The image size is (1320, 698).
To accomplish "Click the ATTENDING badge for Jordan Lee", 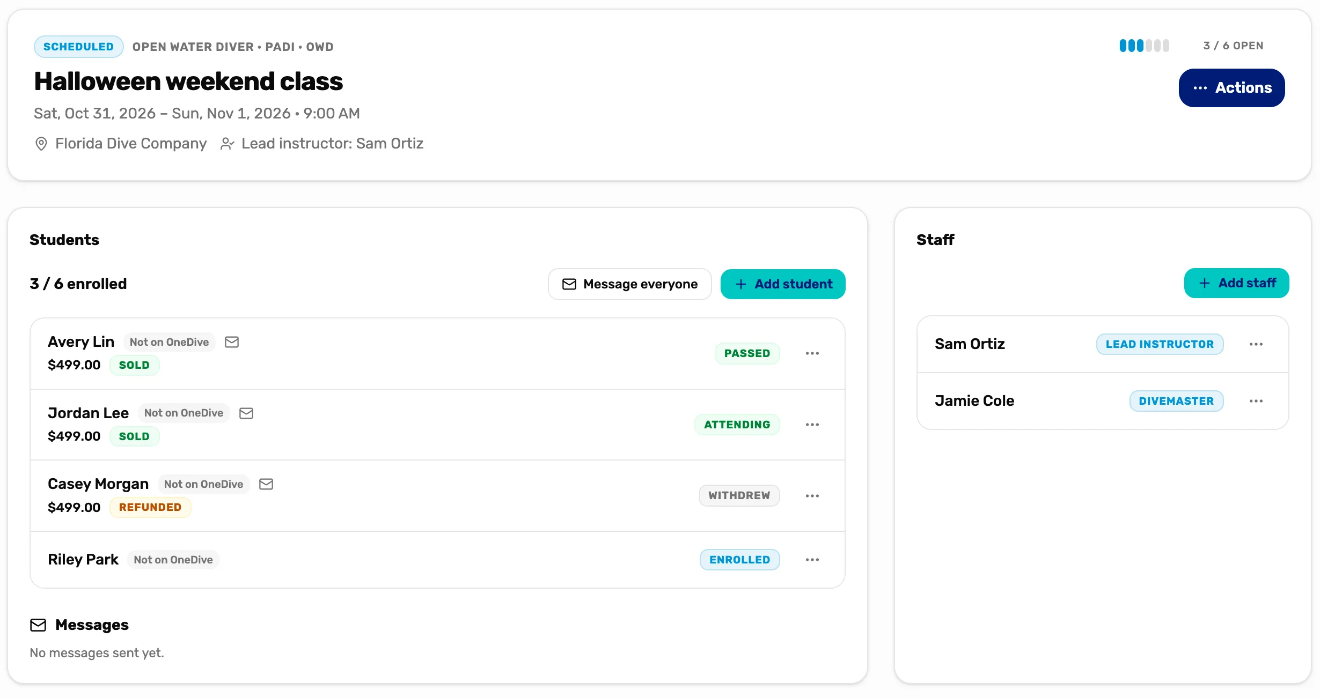I will pyautogui.click(x=737, y=425).
